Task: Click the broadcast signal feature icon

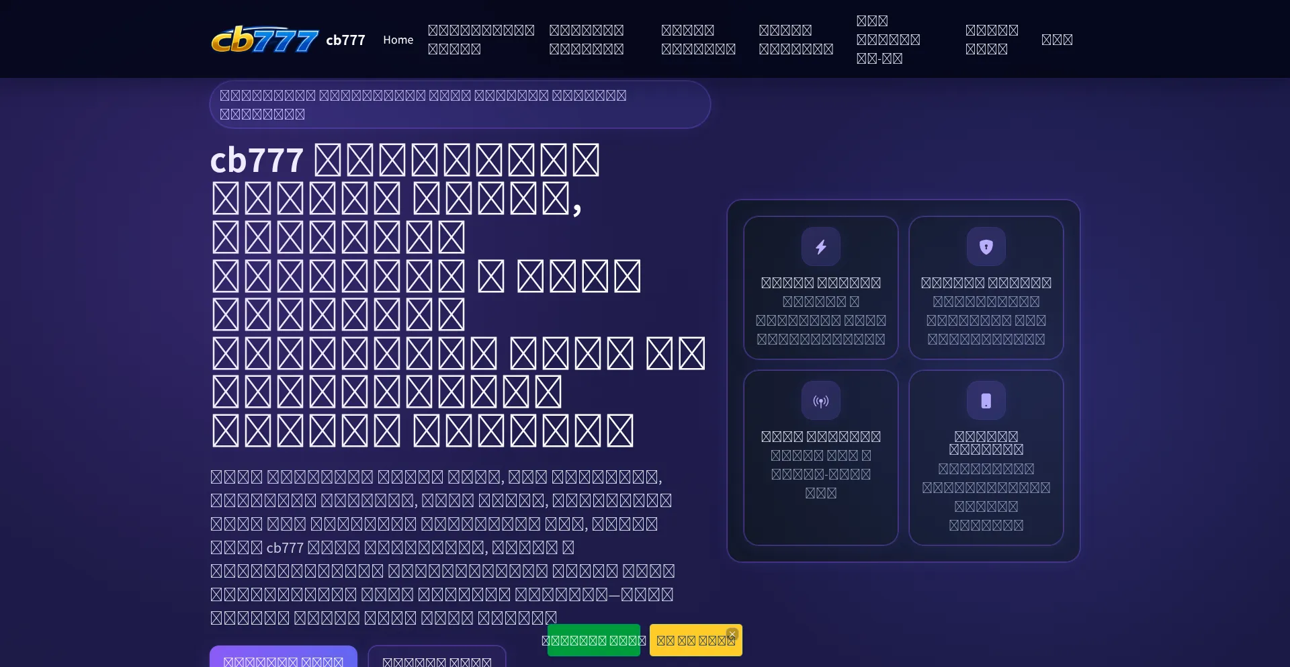Action: (821, 400)
